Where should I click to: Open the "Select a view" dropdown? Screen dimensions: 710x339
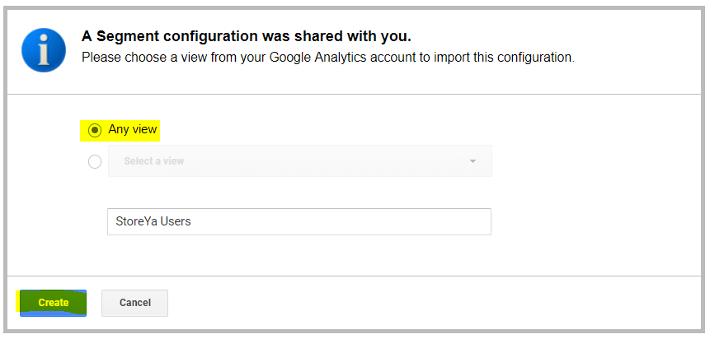[299, 161]
